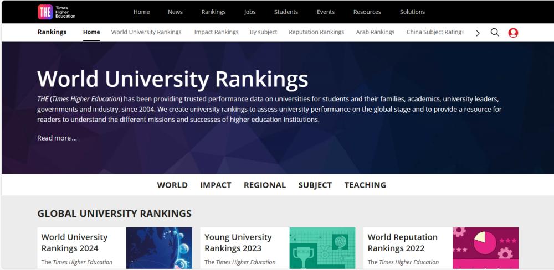Viewport: 554px width, 270px height.
Task: Click the pink pie chart thumbnail image
Action: point(485,248)
